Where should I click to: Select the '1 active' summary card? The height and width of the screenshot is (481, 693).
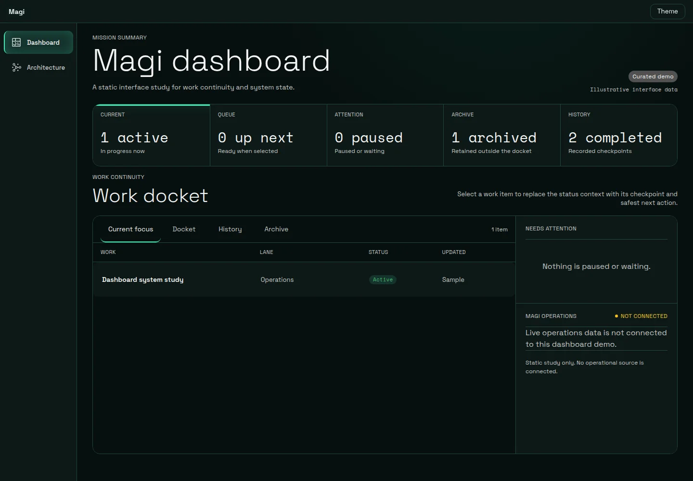tap(151, 135)
